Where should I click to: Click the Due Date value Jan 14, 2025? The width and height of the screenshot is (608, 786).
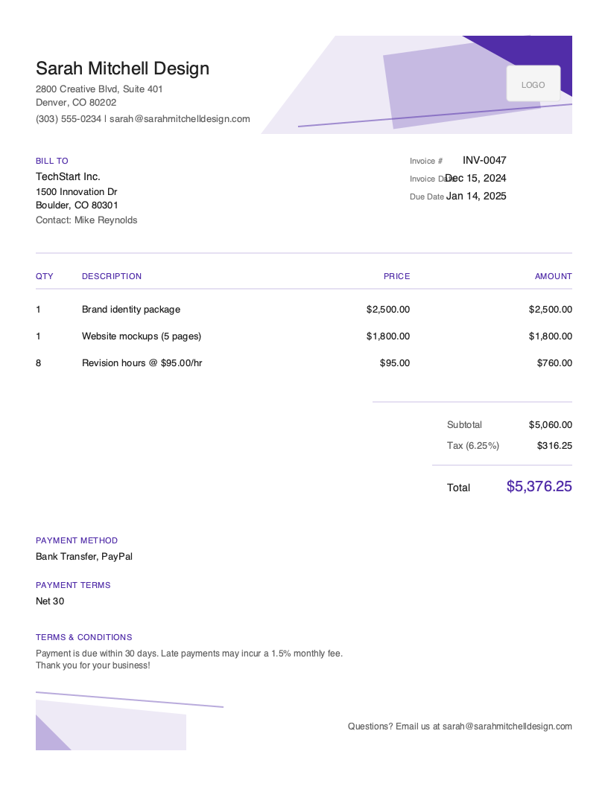(x=476, y=196)
